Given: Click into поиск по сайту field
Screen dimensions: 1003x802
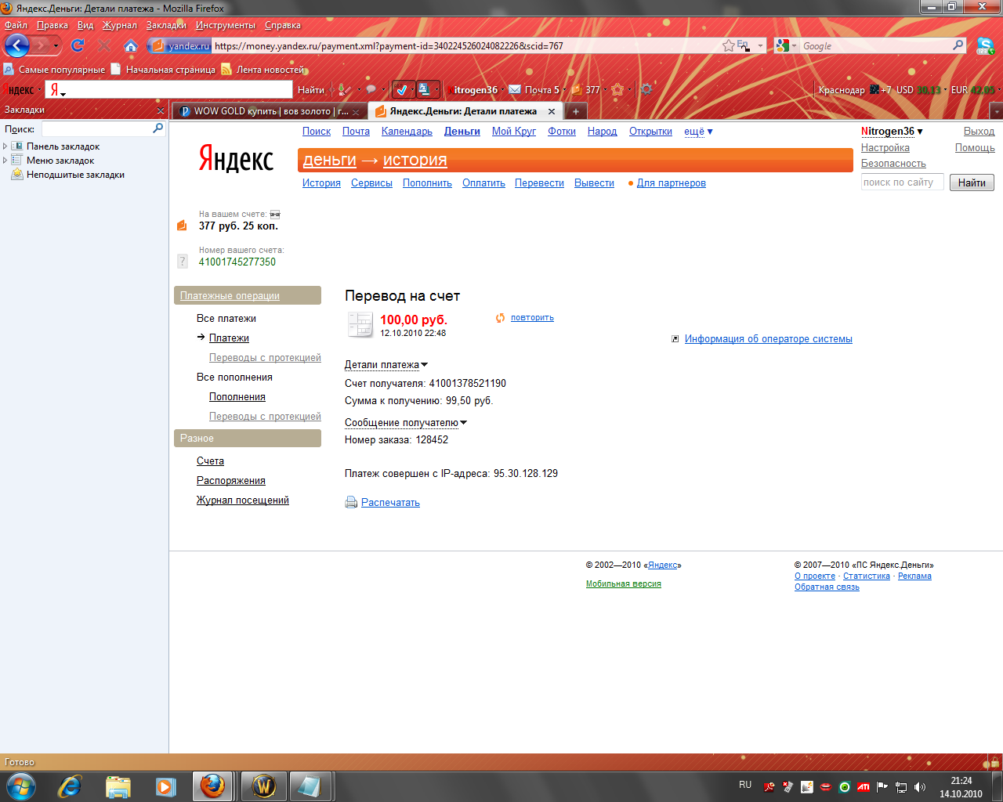Looking at the screenshot, I should (x=902, y=182).
